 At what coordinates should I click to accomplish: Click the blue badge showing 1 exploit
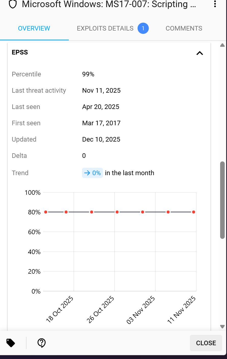pos(143,28)
